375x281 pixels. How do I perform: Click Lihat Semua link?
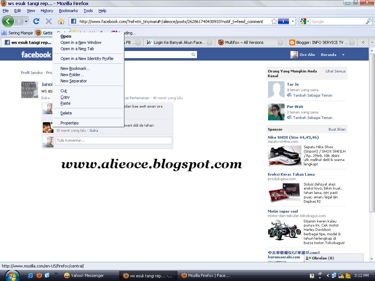pyautogui.click(x=335, y=71)
